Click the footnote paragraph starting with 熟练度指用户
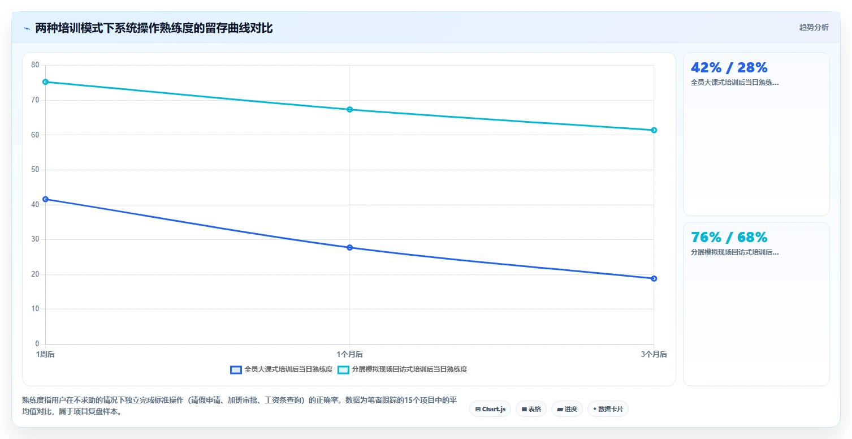The height and width of the screenshot is (439, 852). (x=239, y=406)
